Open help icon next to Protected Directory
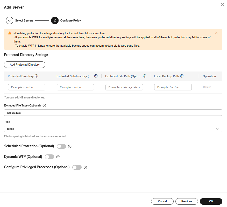 pos(37,76)
